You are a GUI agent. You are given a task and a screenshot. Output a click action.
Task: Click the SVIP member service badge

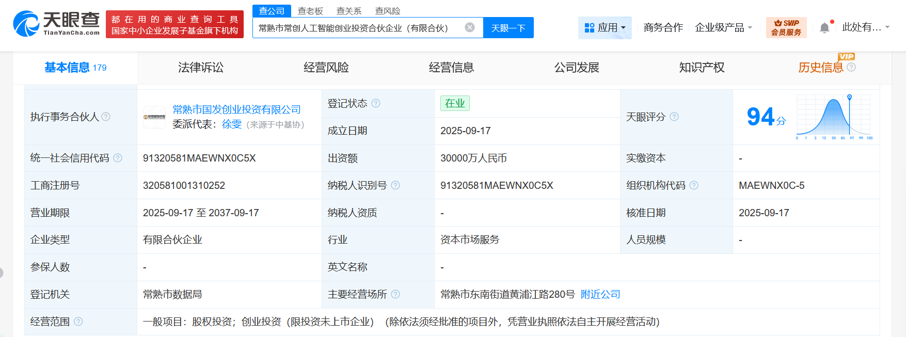(786, 27)
